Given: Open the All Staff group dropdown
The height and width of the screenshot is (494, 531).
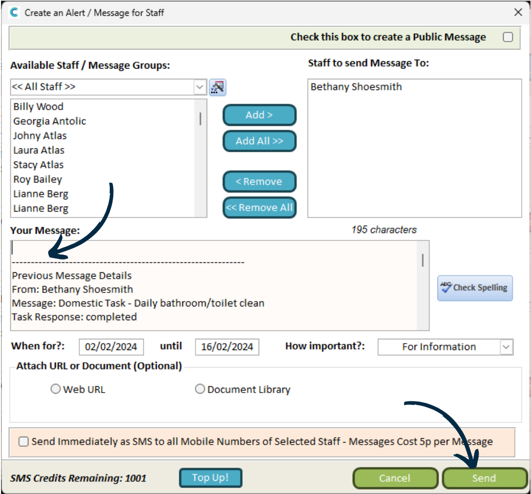Looking at the screenshot, I should click(x=200, y=87).
